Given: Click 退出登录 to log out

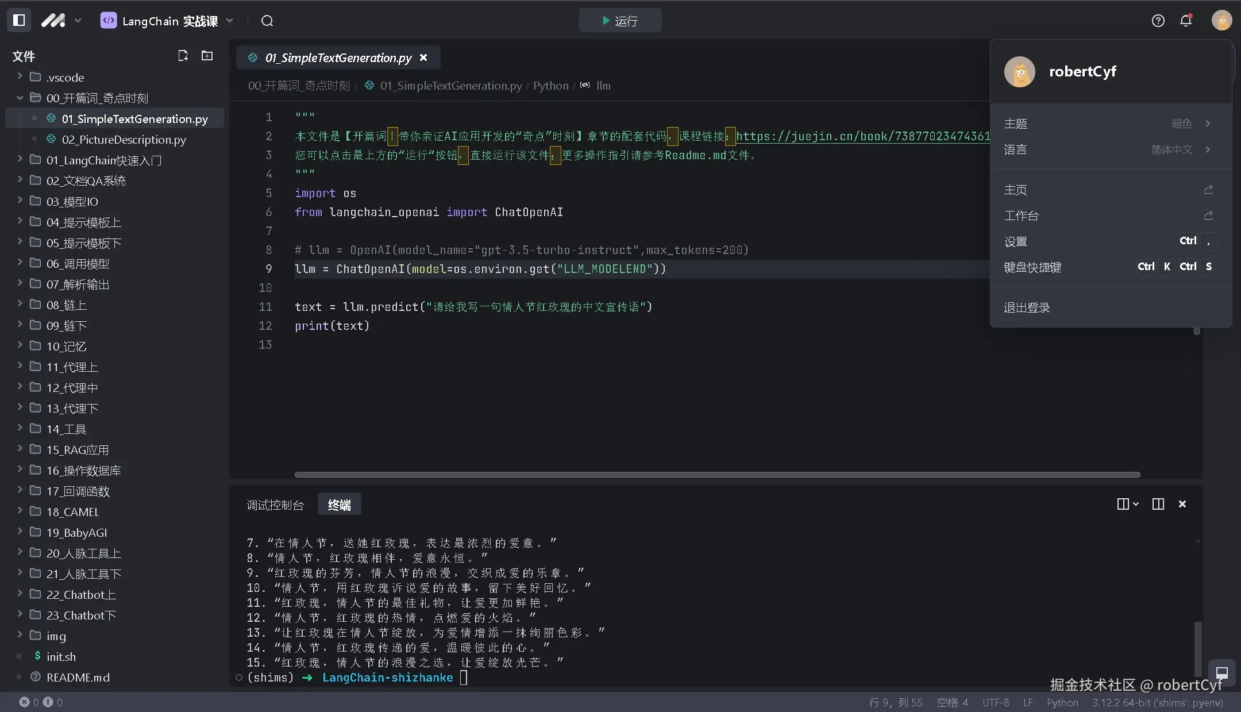Looking at the screenshot, I should click(1027, 307).
